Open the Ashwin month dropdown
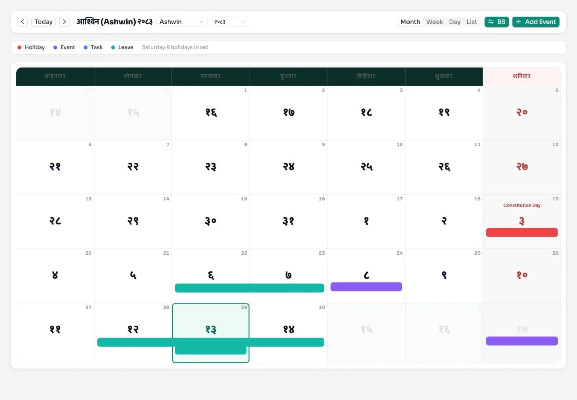Screen dimensions: 577x400 pyautogui.click(x=182, y=22)
